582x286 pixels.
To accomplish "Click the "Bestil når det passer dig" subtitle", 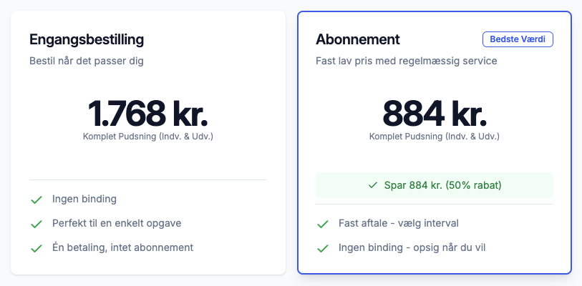I will click(87, 61).
